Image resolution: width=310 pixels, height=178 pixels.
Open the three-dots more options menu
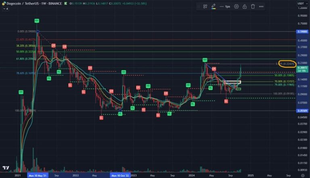[261, 7]
